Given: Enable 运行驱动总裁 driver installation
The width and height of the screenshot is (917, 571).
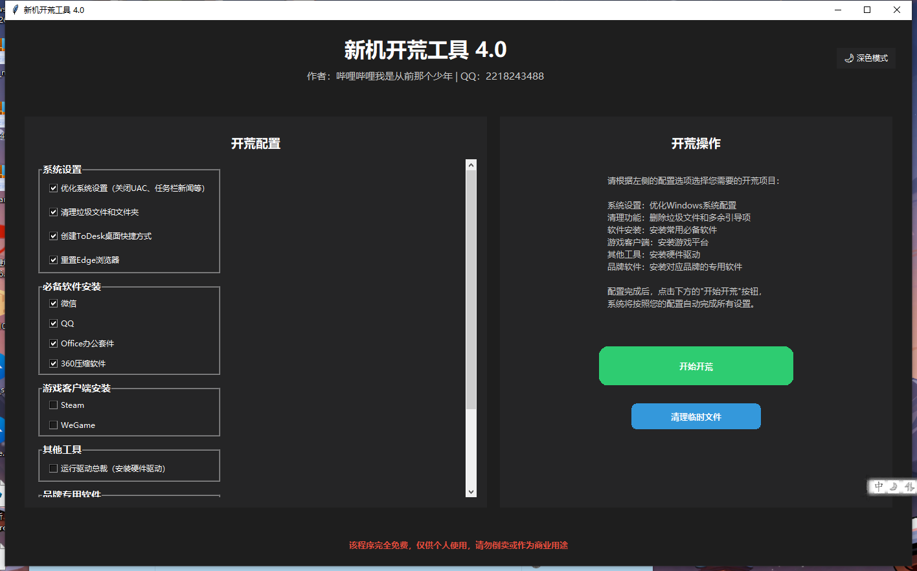Looking at the screenshot, I should (x=53, y=467).
